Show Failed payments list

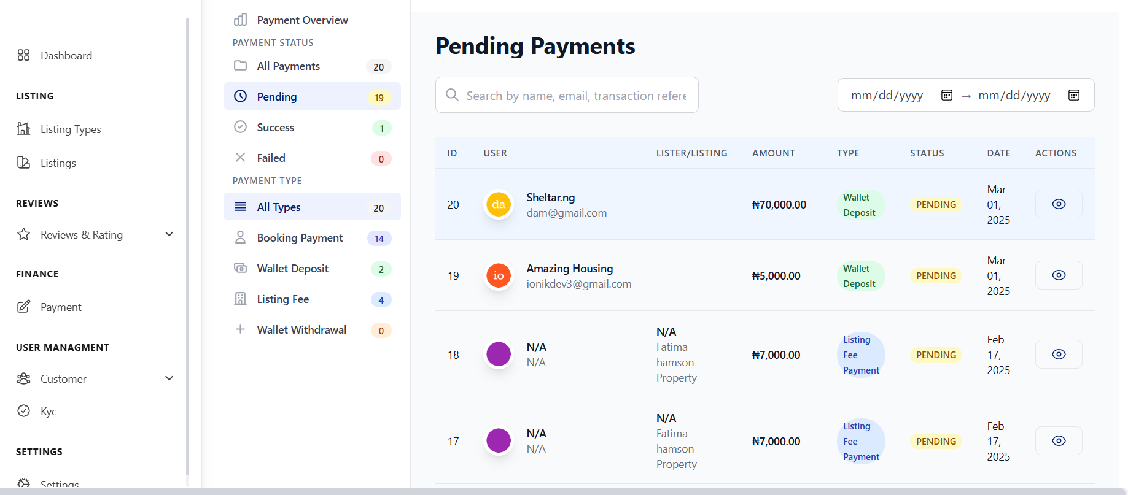click(x=271, y=158)
